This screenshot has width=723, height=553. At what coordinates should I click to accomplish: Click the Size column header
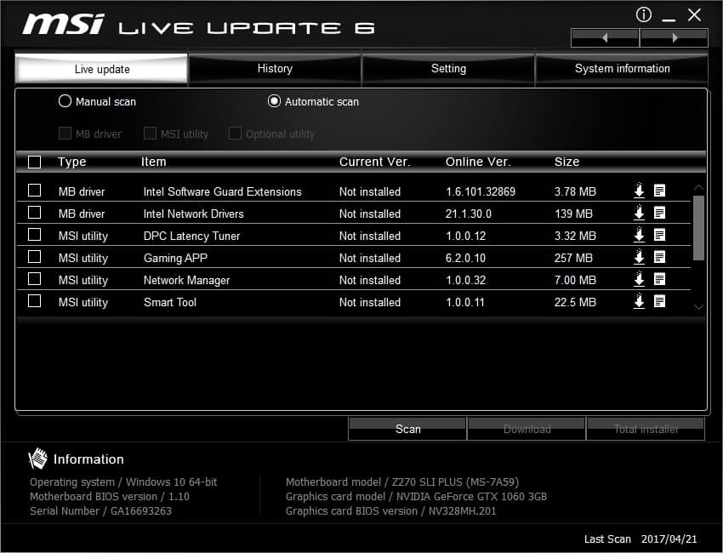(566, 162)
